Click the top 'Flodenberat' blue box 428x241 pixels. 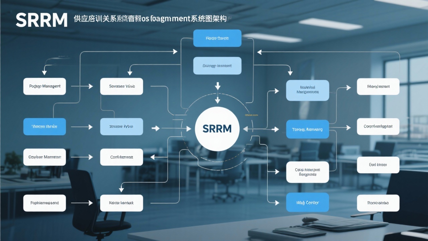(x=217, y=38)
